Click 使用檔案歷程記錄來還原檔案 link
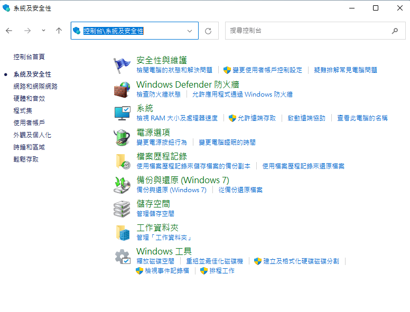 click(303, 166)
